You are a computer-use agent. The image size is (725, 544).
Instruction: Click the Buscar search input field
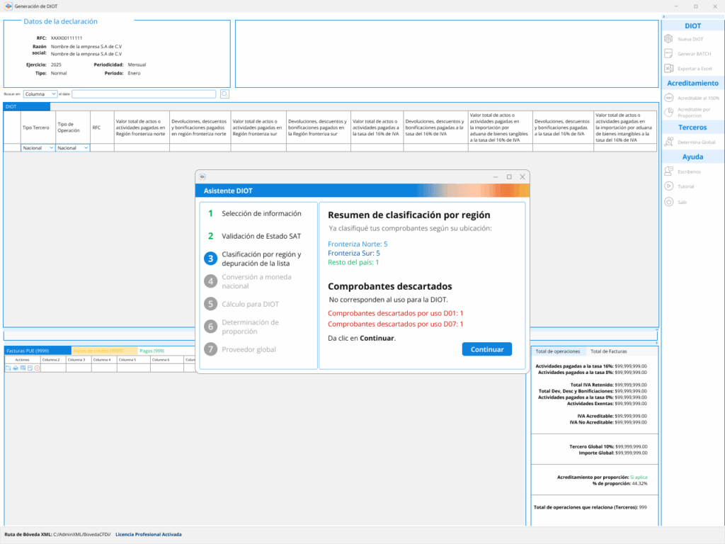(144, 93)
